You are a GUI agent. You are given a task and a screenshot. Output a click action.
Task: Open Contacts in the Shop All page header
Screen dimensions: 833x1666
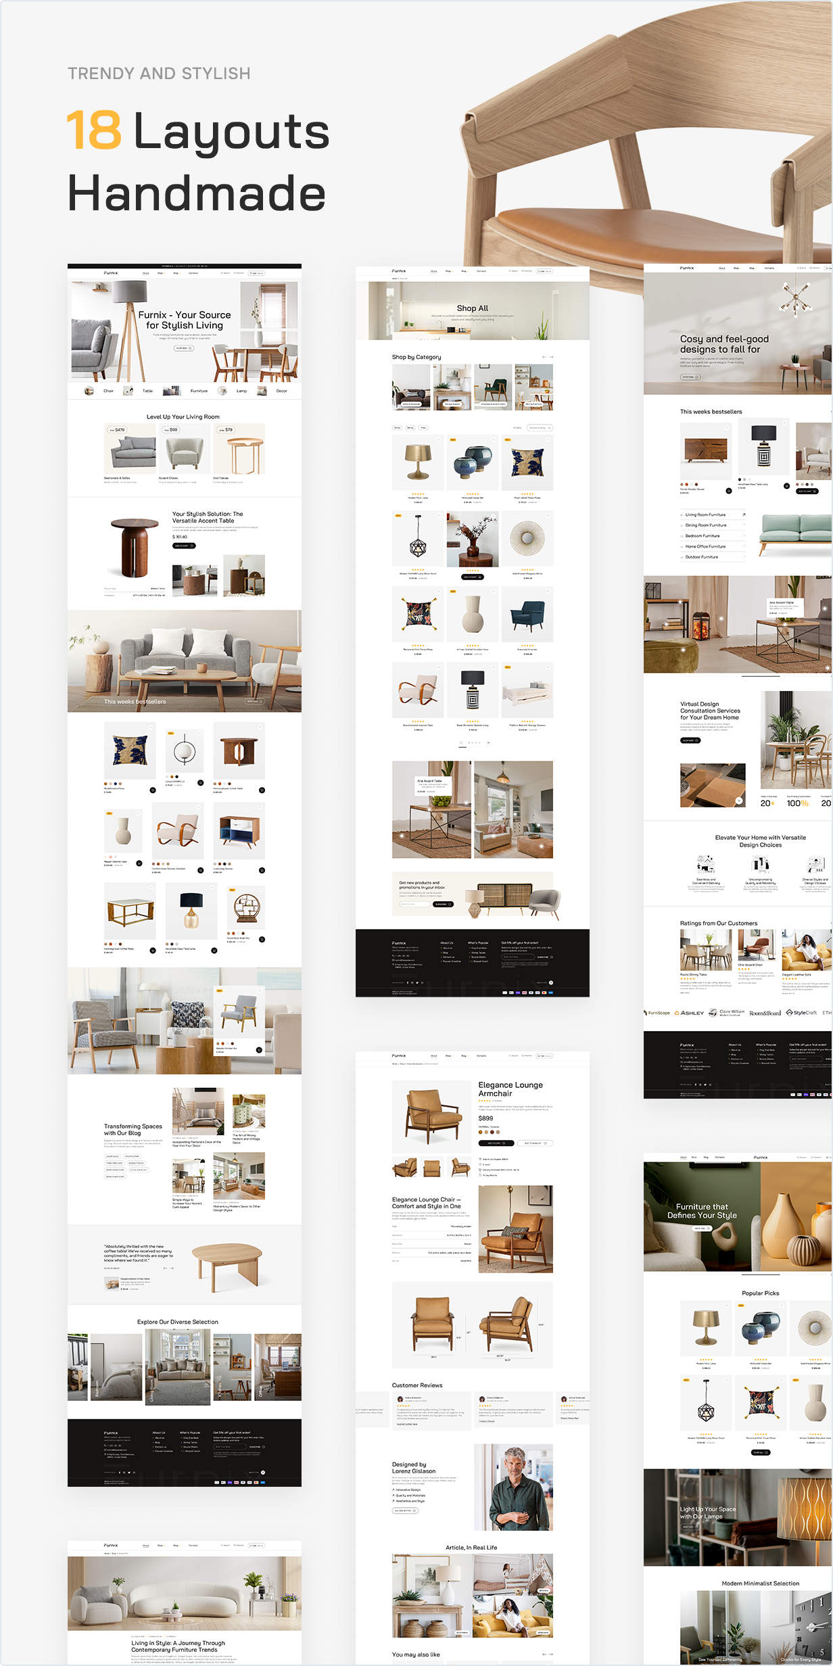click(481, 271)
